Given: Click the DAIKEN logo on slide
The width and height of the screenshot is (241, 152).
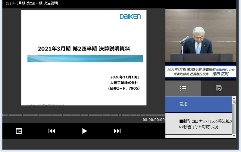Looking at the screenshot, I should coord(130,17).
